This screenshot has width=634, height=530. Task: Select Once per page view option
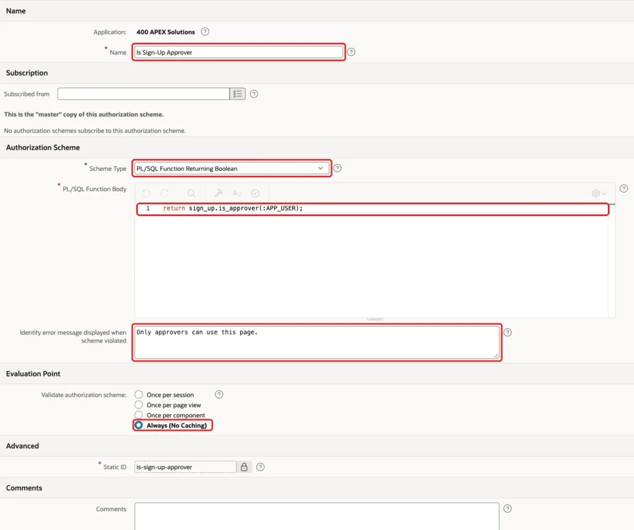(139, 405)
